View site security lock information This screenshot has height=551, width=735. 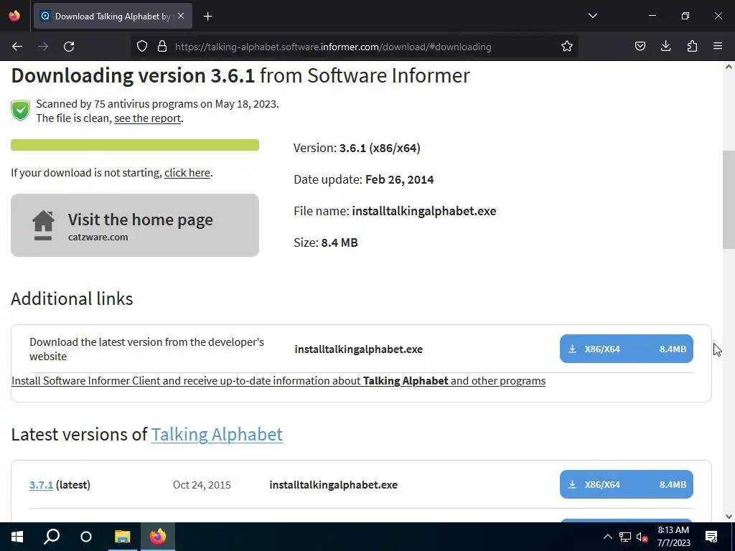point(162,47)
